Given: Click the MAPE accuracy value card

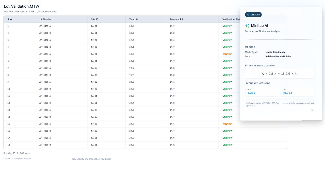Looking at the screenshot, I should coord(262,92).
